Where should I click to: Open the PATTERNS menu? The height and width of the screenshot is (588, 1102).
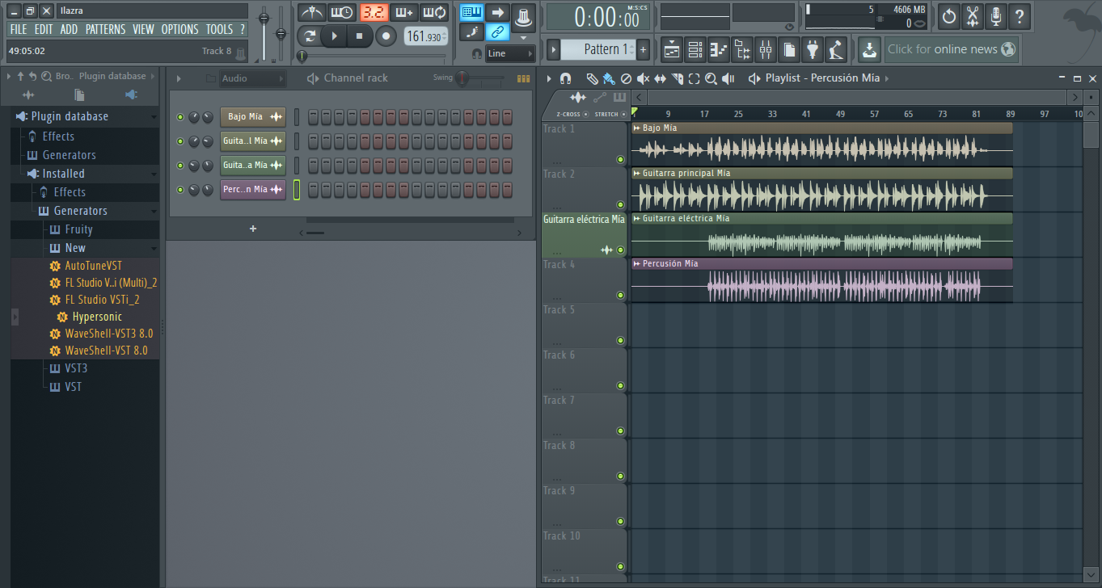(105, 29)
